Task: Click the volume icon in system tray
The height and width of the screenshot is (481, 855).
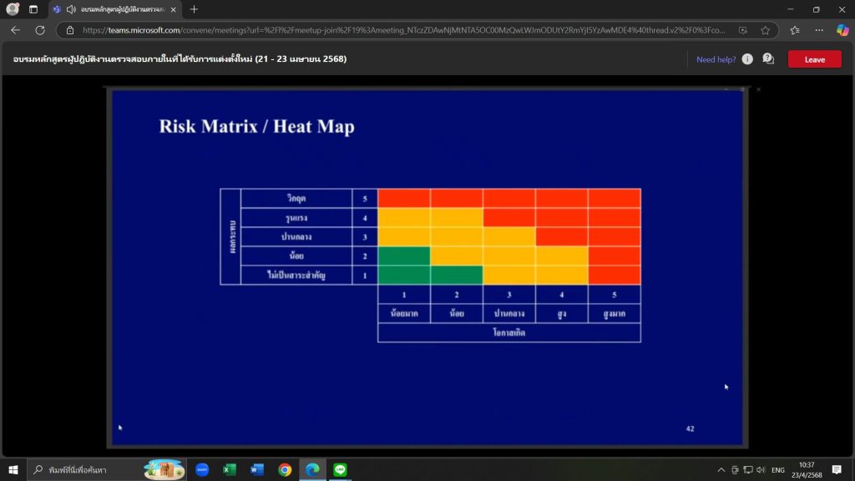Action: tap(761, 469)
